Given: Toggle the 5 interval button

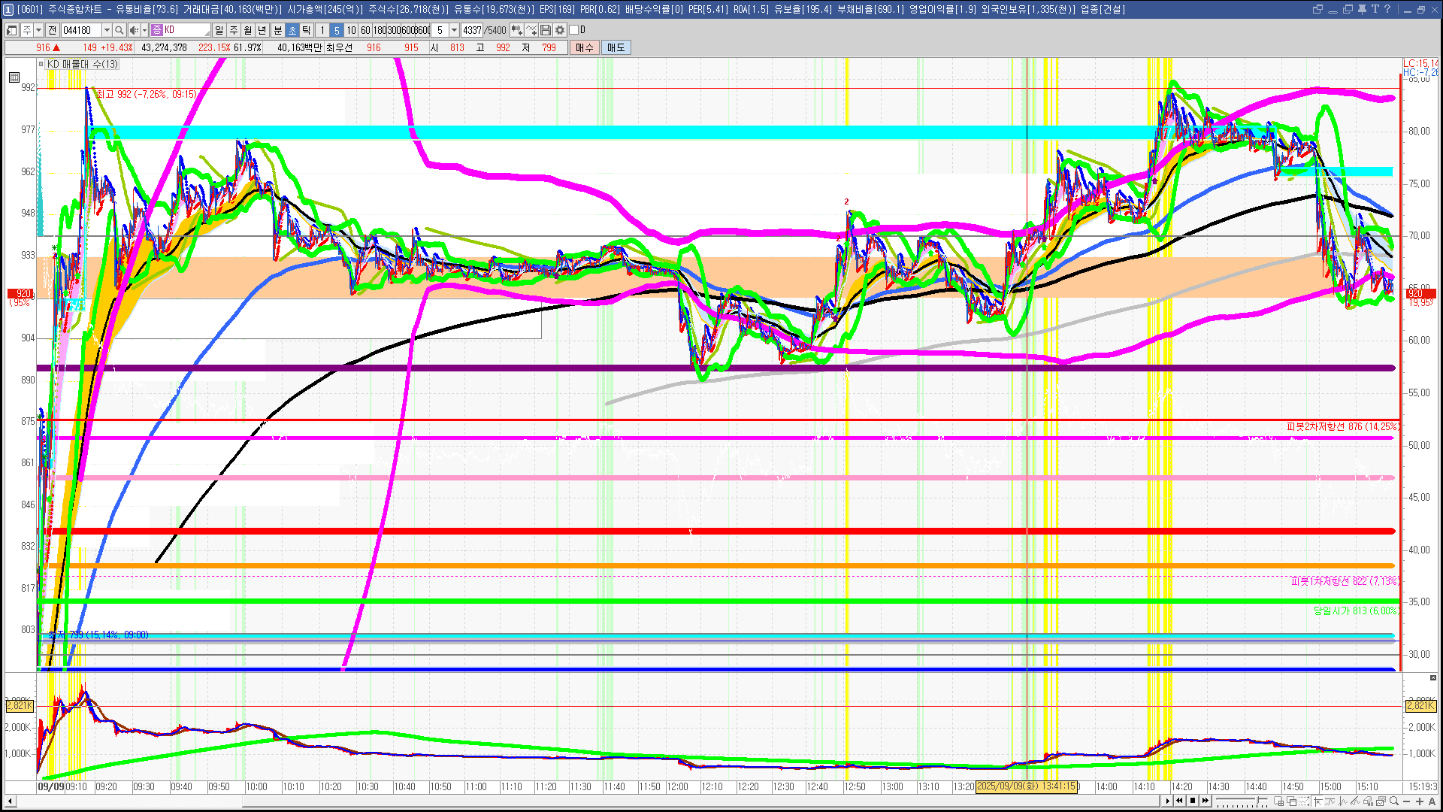Looking at the screenshot, I should pos(337,30).
